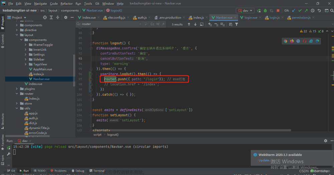Expand all in Project tool window
Screen dimensions: 334x175
point(51,17)
